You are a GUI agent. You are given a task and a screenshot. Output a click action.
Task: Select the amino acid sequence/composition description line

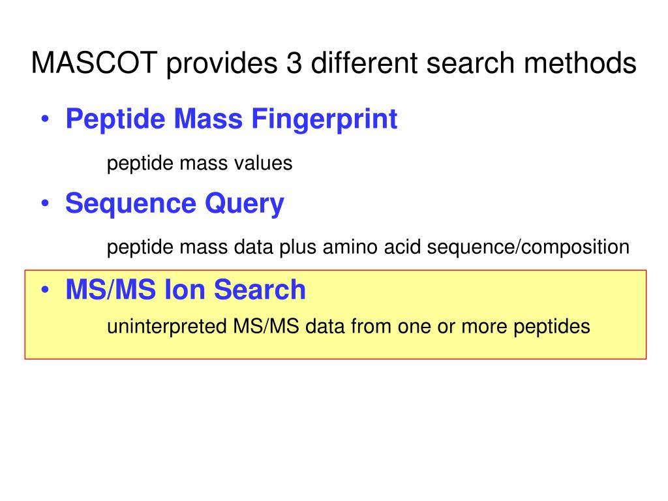click(x=368, y=247)
